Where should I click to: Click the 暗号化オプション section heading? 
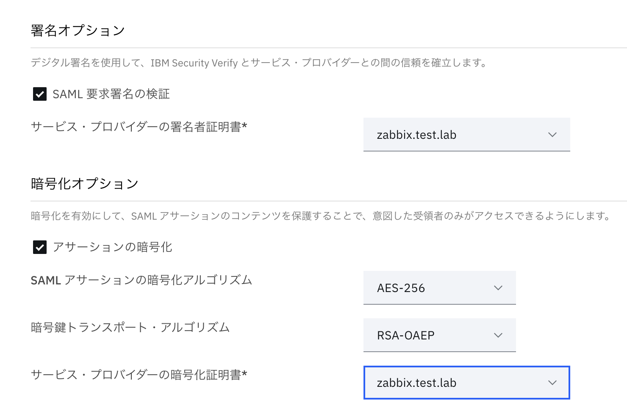84,183
